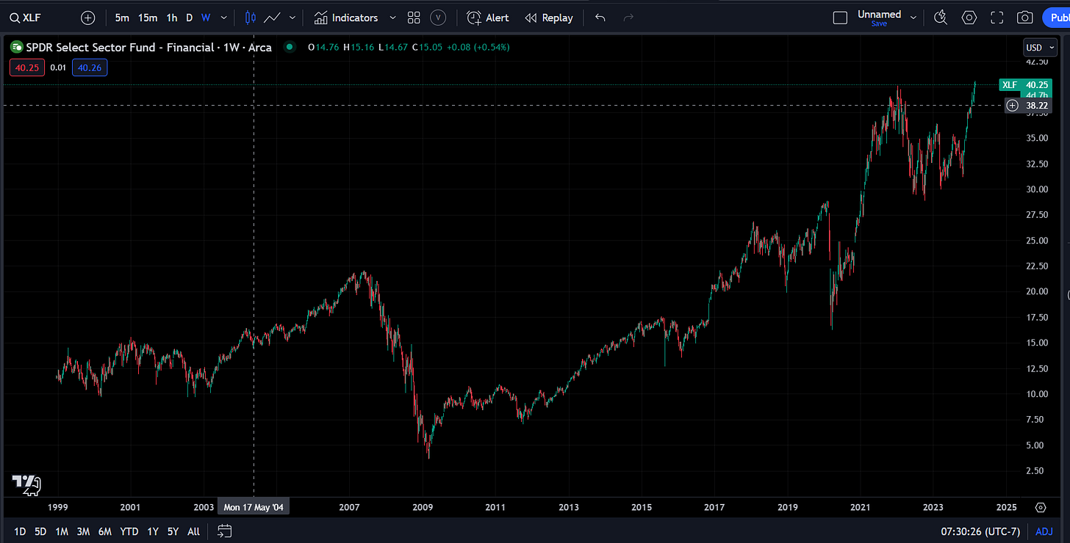Click the circled V icon in the toolbar
This screenshot has width=1070, height=543.
pyautogui.click(x=439, y=18)
